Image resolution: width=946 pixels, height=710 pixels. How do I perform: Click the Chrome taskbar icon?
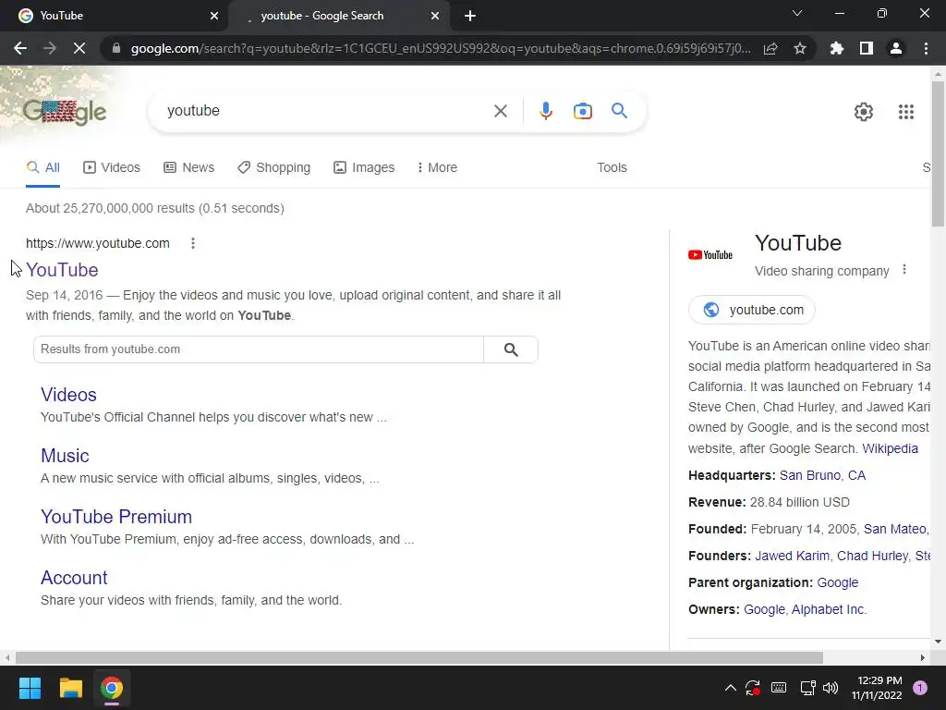pos(112,688)
